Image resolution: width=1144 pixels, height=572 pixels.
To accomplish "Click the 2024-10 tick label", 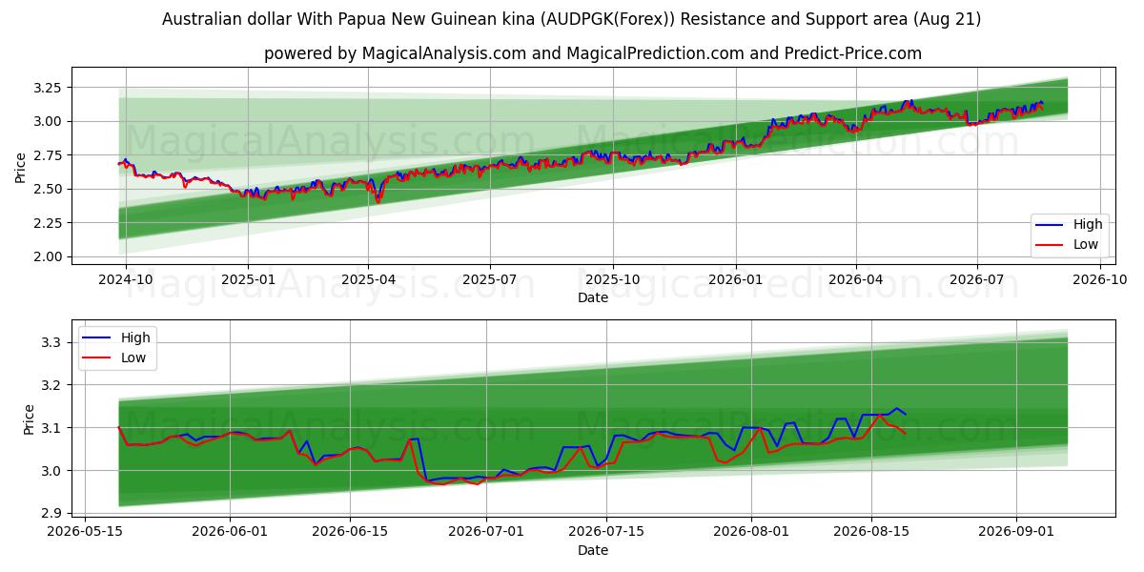I will (x=126, y=280).
